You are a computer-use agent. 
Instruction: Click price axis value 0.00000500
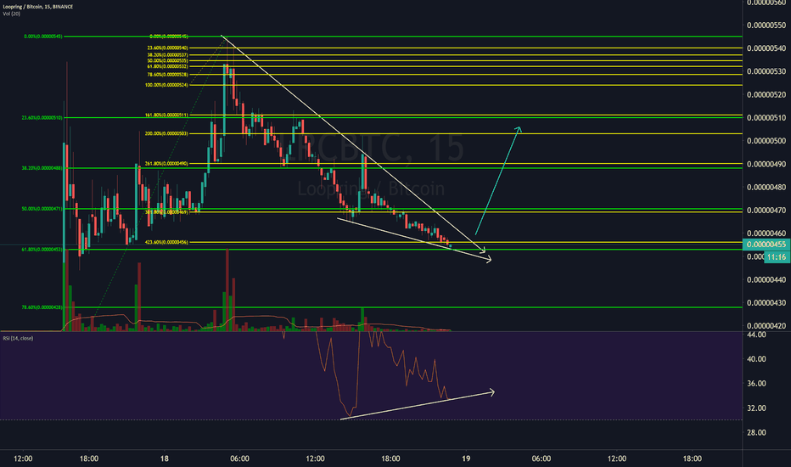click(x=766, y=141)
